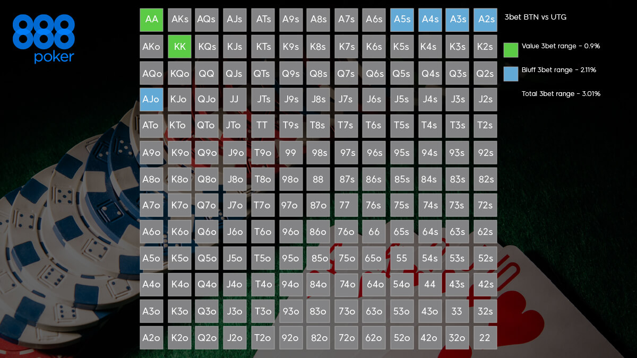Click the 72o hand cell
637x358 pixels.
pos(346,338)
